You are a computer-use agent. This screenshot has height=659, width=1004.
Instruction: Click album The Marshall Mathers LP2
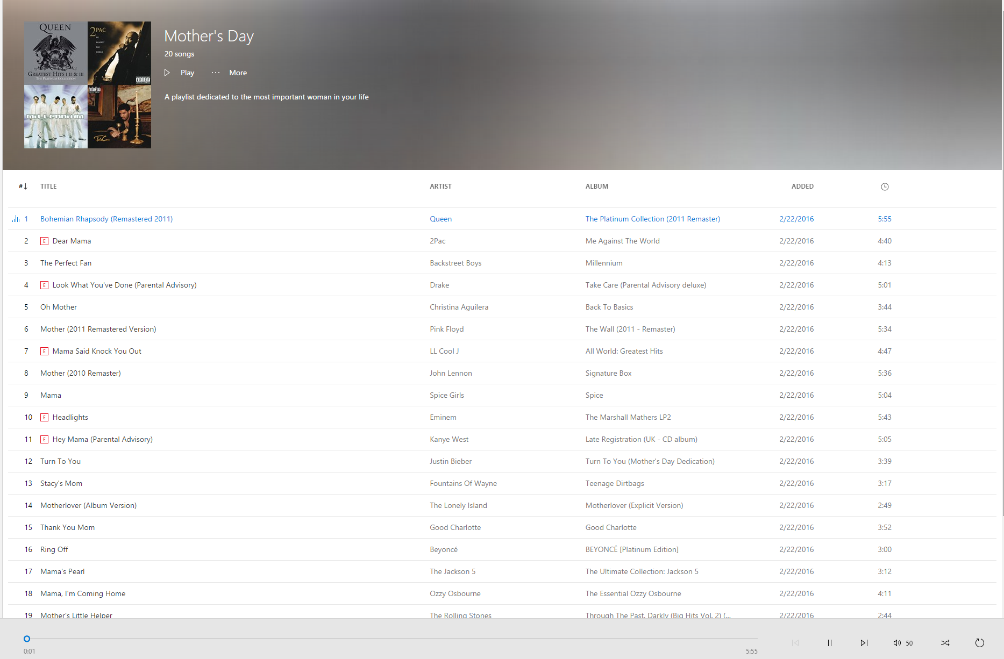628,417
